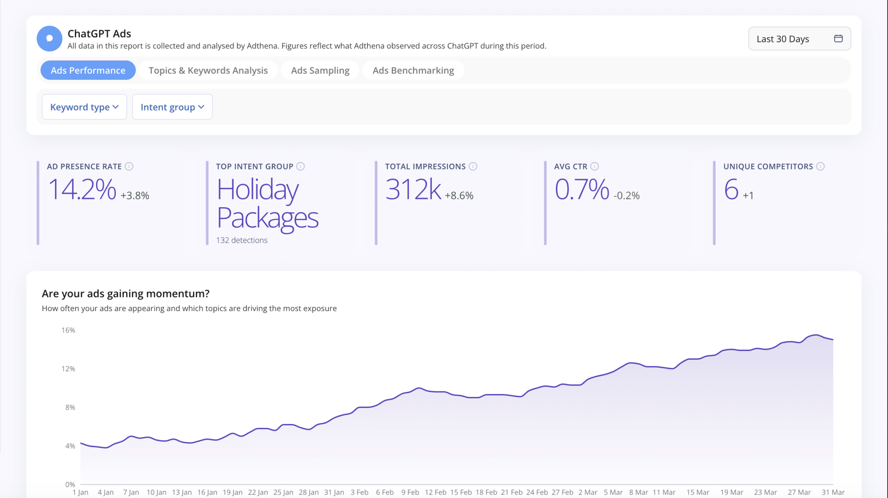The width and height of the screenshot is (888, 498).
Task: Open the Topics & Keywords Analysis tab
Action: [208, 70]
